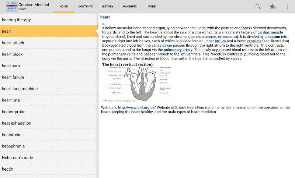Viewport: 295px width, 178px height.
Task: Open the pulmonary artery link
Action: point(178,50)
